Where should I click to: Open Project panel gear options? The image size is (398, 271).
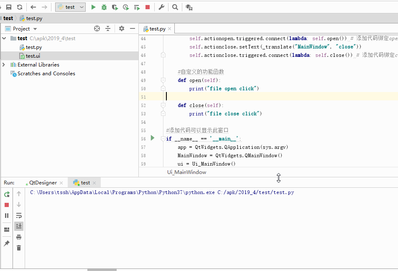[x=122, y=28]
